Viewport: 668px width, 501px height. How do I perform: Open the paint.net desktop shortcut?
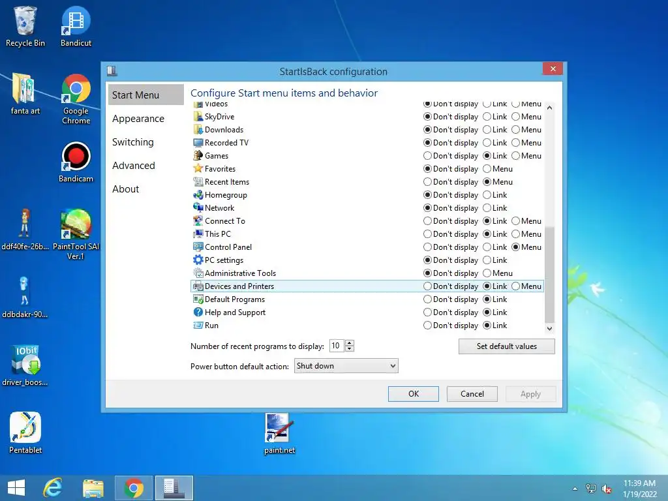coord(279,434)
